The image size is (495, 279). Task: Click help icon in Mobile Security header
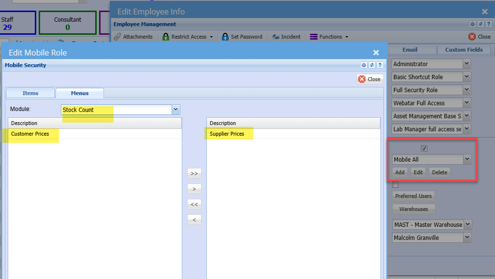380,65
